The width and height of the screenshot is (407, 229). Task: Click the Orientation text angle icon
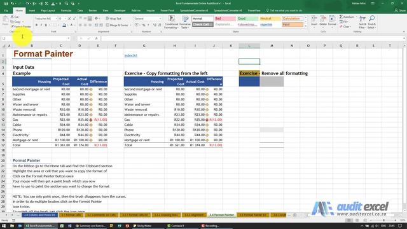pyautogui.click(x=97, y=18)
